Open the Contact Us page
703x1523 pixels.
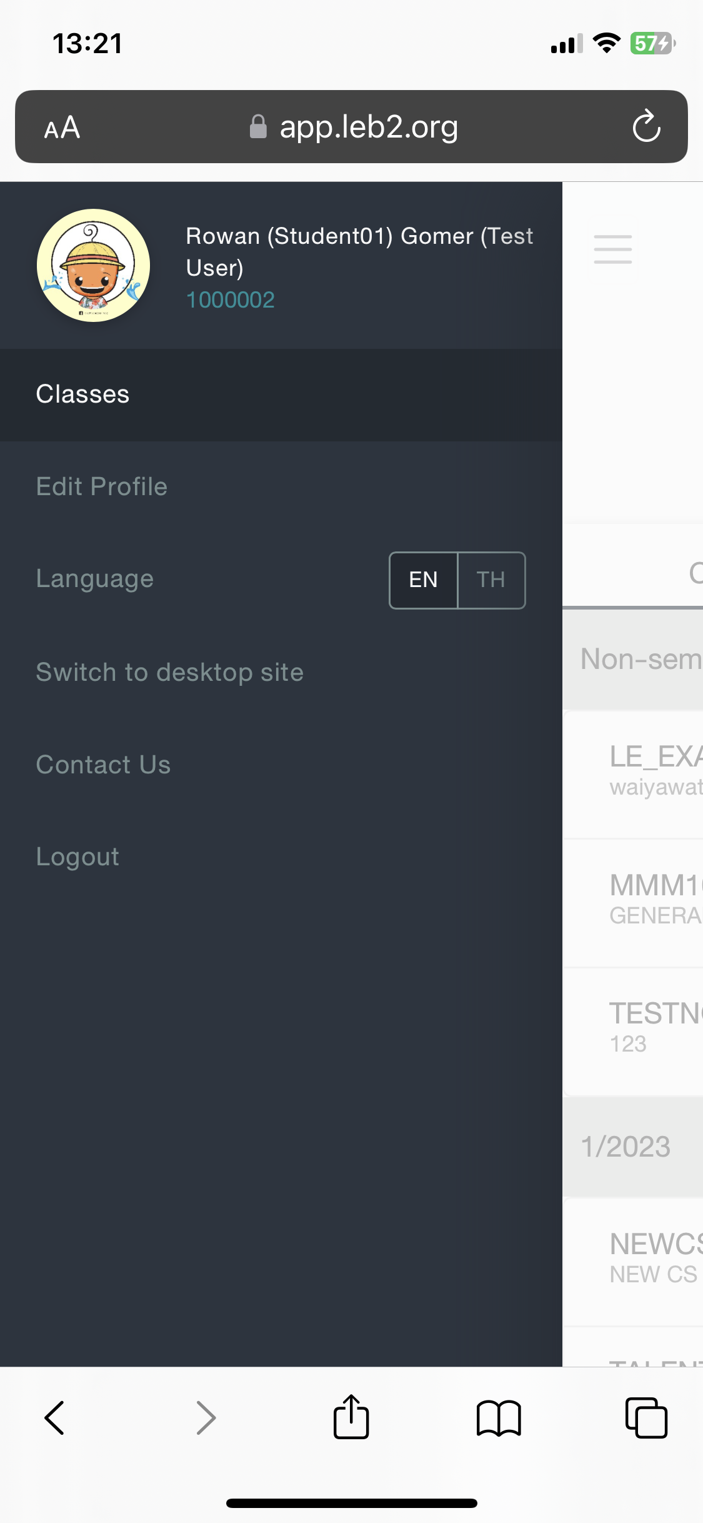103,765
